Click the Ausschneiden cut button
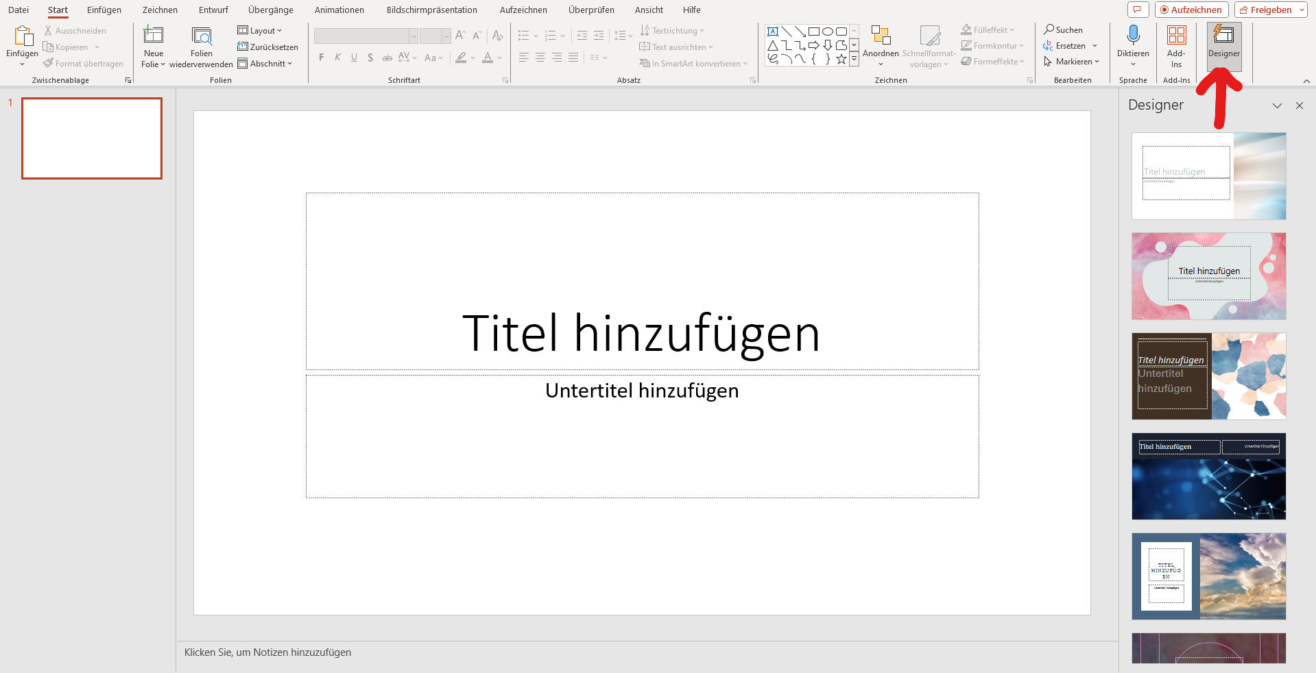 pos(75,31)
